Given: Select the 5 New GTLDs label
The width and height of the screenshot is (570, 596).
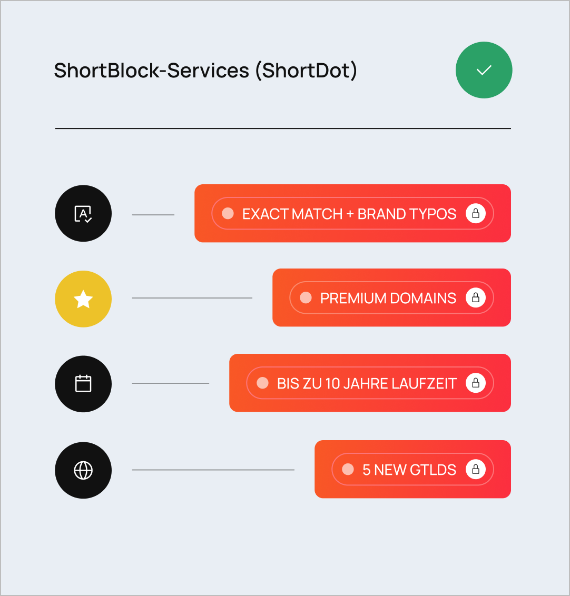Looking at the screenshot, I should (x=409, y=470).
